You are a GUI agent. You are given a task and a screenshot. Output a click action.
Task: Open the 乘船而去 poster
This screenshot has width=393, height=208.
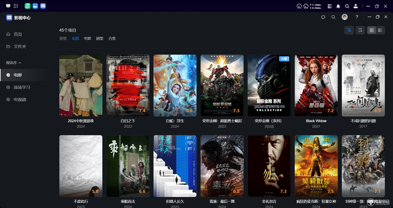(x=128, y=166)
